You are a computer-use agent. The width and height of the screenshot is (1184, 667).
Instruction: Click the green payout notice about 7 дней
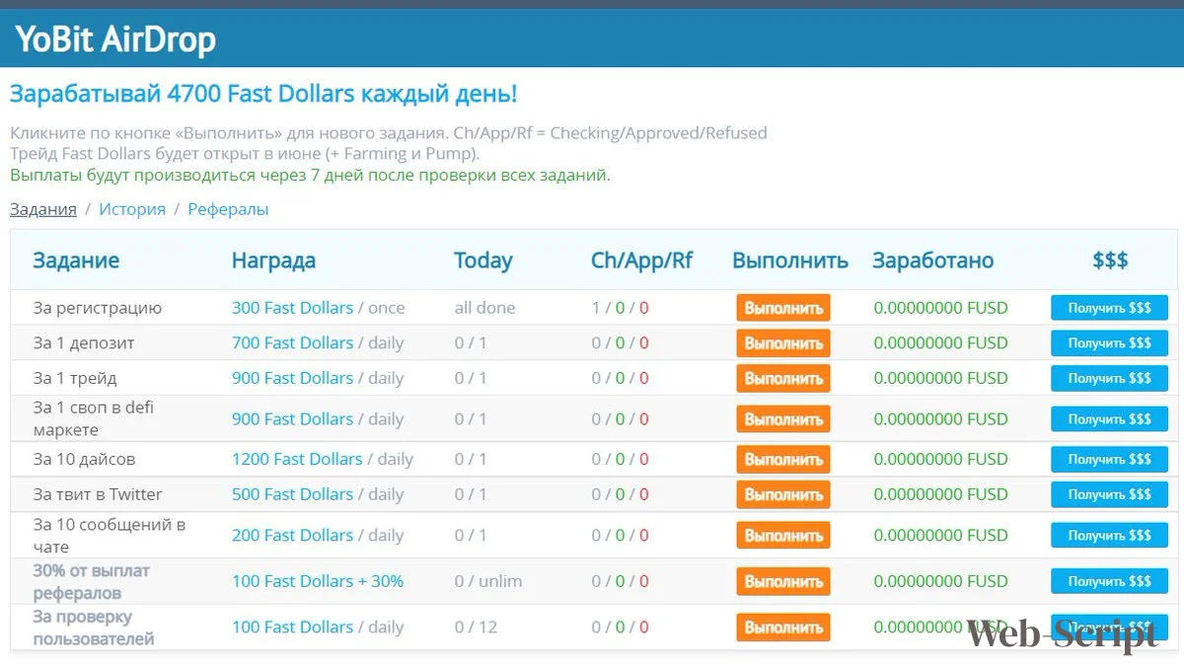coord(310,176)
